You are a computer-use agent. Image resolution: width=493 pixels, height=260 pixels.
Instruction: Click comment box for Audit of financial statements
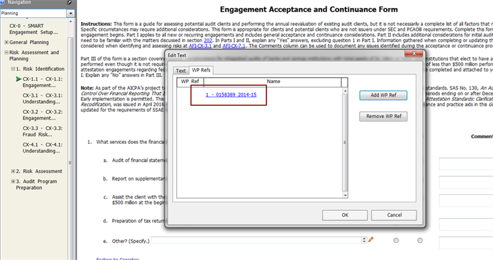pyautogui.click(x=466, y=164)
